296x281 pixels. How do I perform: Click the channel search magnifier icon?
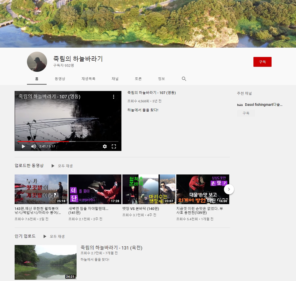point(184,79)
